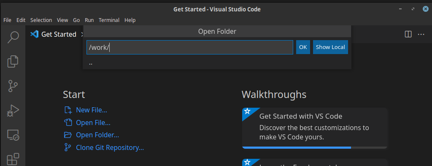Minimize the Visual Studio Code window
Image resolution: width=432 pixels, height=166 pixels.
click(x=400, y=9)
